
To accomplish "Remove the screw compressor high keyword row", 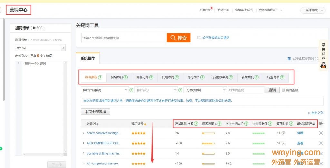I will (x=321, y=133).
